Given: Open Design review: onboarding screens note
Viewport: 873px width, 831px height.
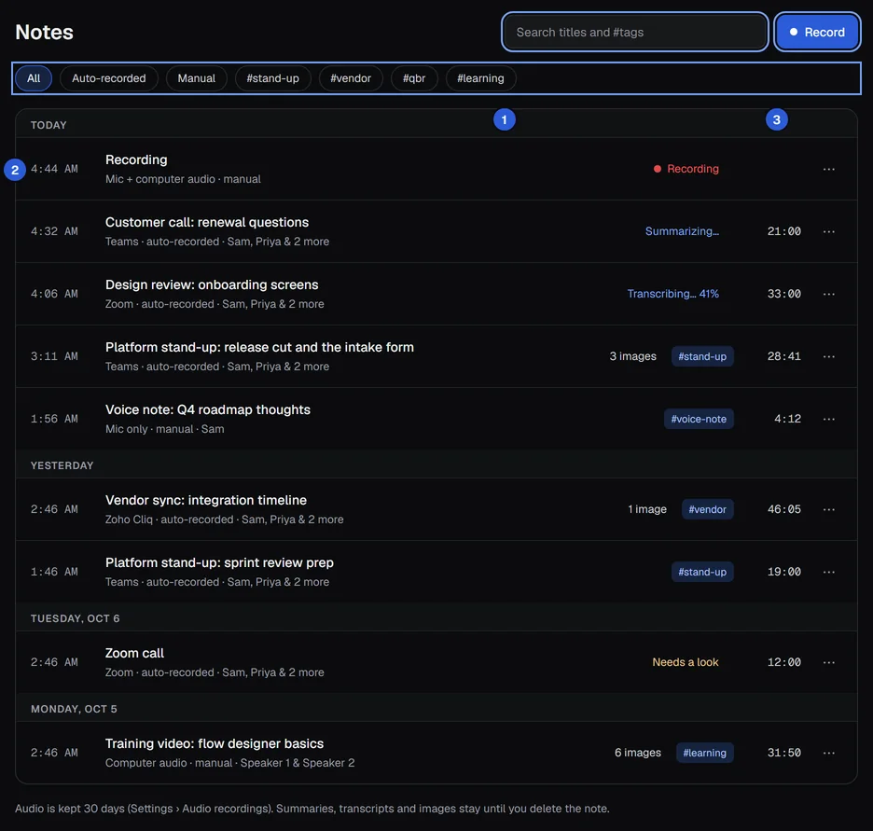Looking at the screenshot, I should point(212,284).
